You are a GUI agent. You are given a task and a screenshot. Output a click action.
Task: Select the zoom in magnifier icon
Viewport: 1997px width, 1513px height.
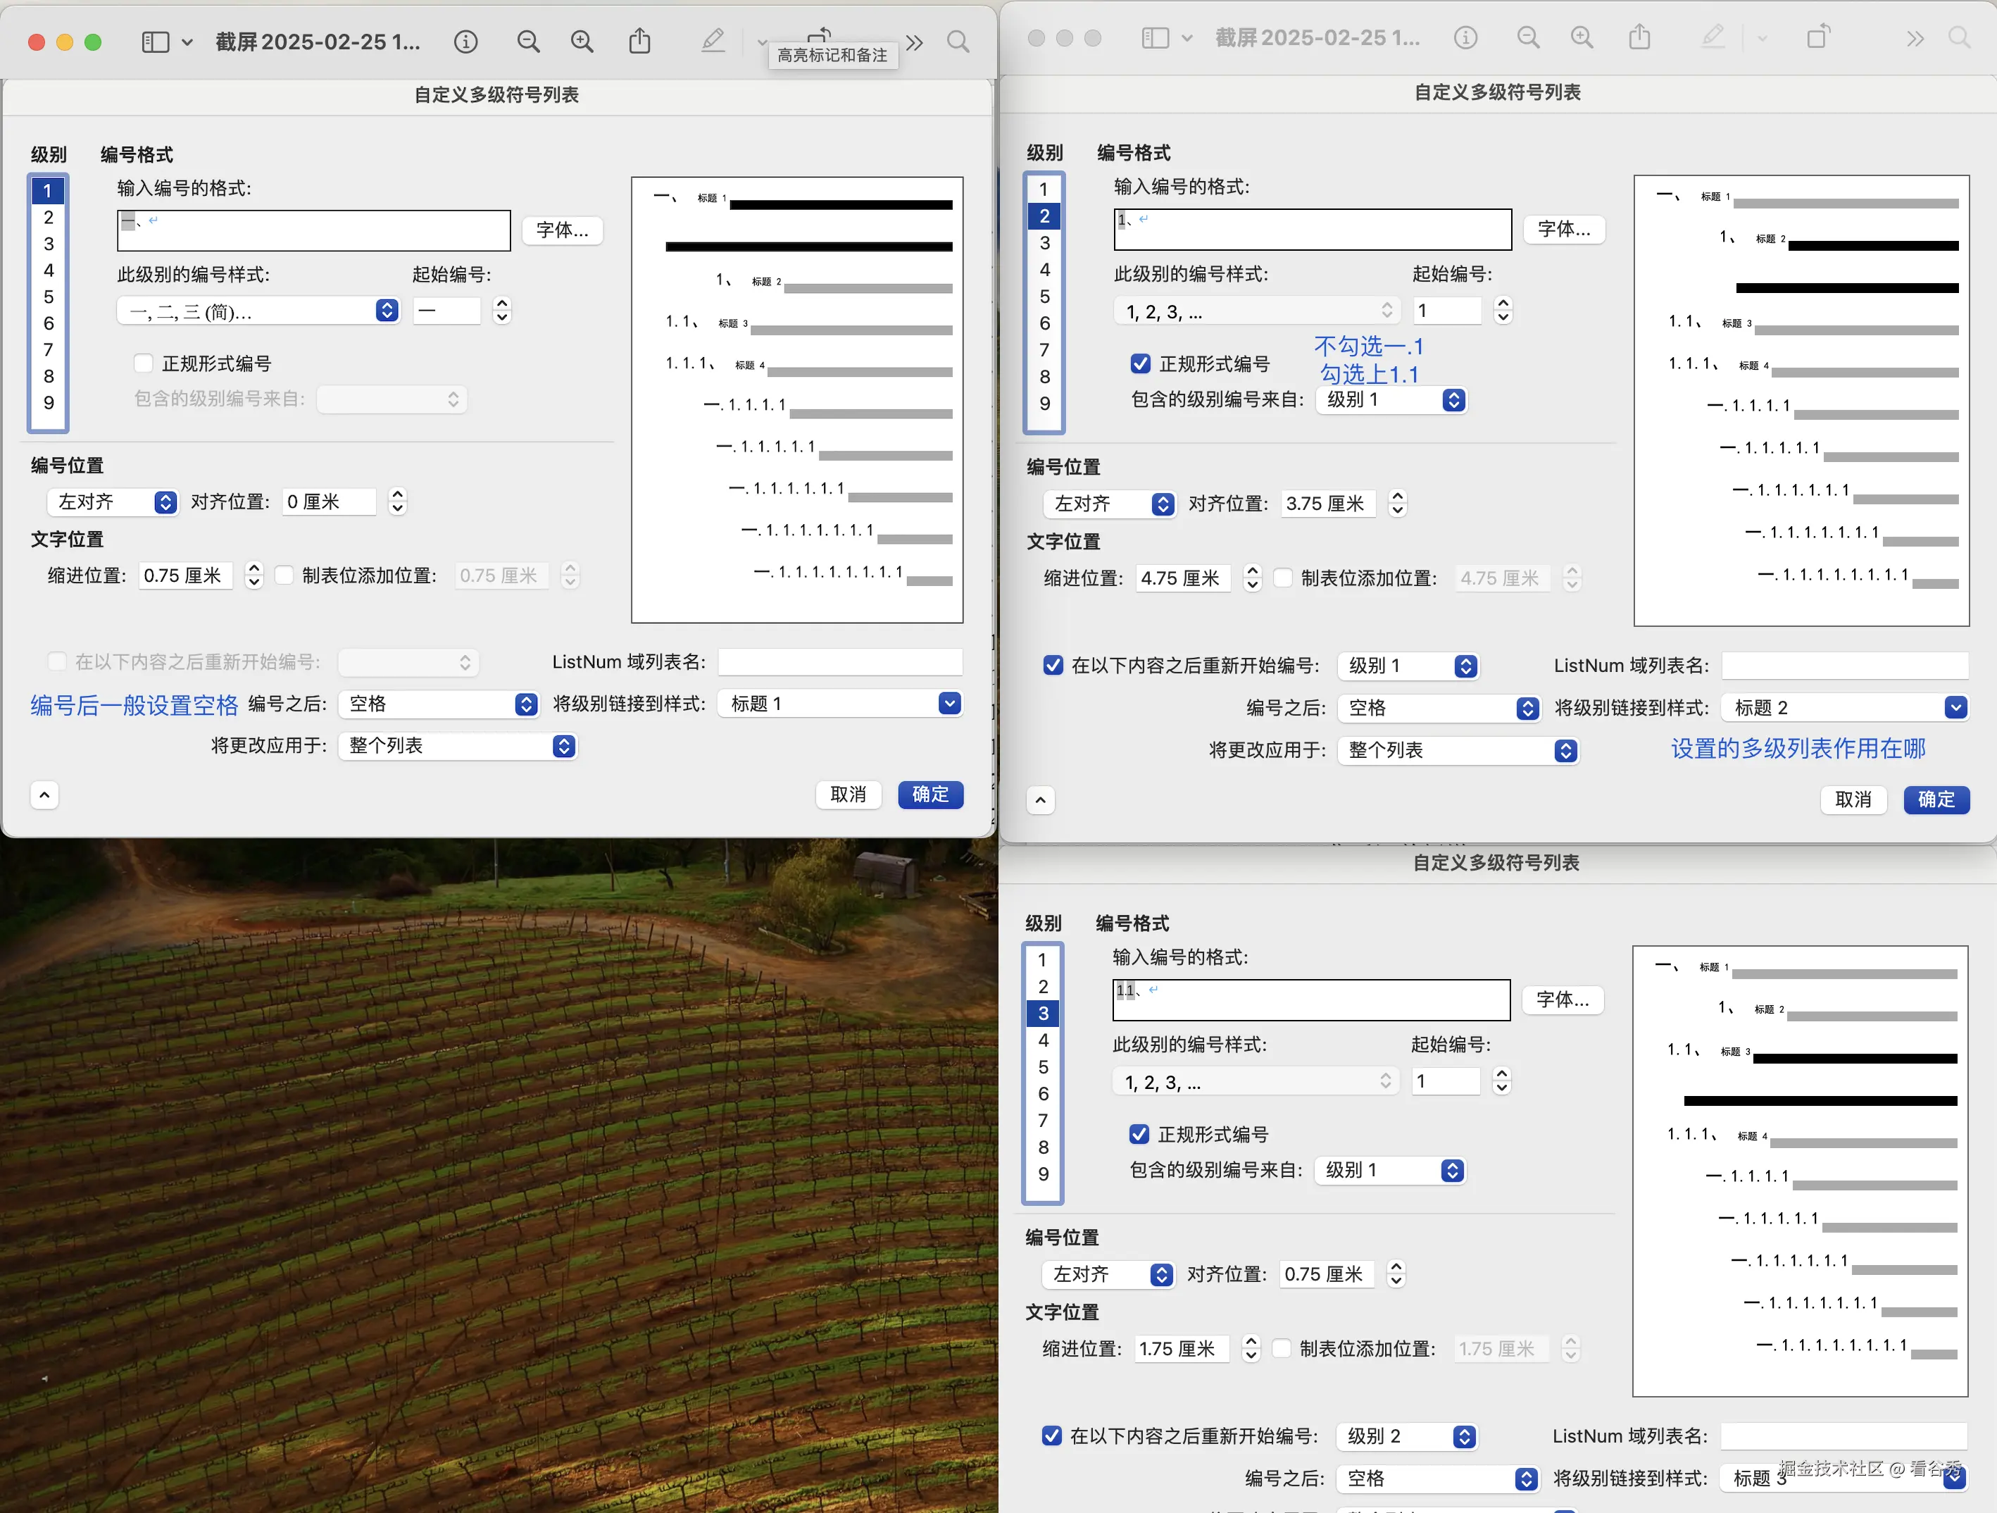pyautogui.click(x=582, y=42)
